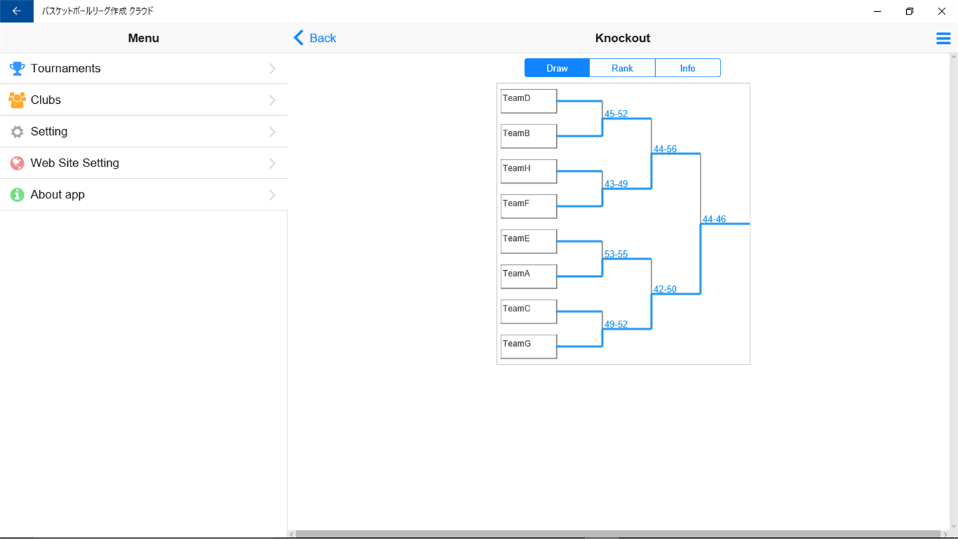Click the Setting gear icon

(x=17, y=132)
